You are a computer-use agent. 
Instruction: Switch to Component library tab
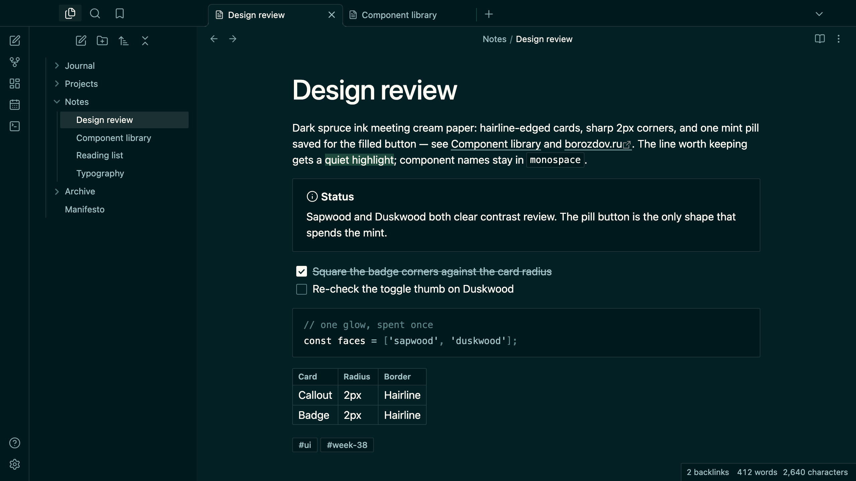point(409,15)
